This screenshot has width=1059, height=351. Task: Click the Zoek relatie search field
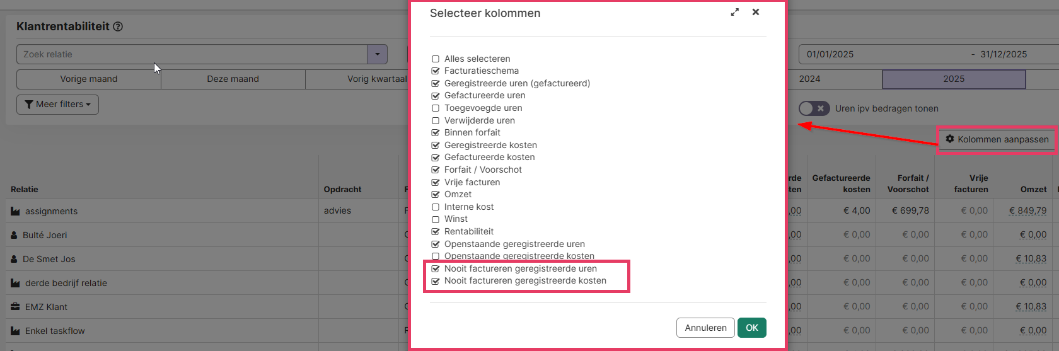(x=192, y=54)
